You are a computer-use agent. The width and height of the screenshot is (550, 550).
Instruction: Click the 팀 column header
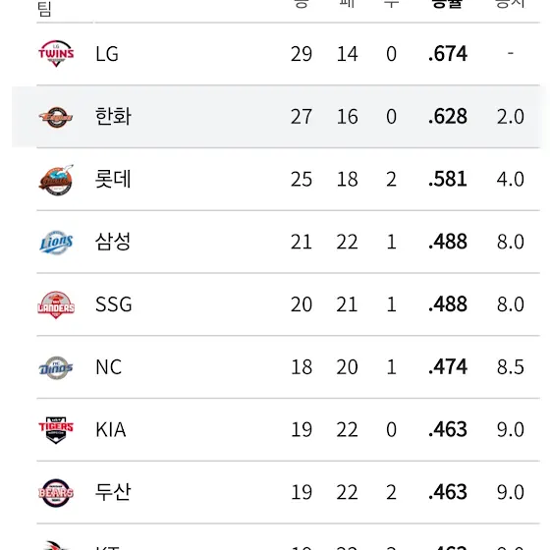[x=44, y=9]
